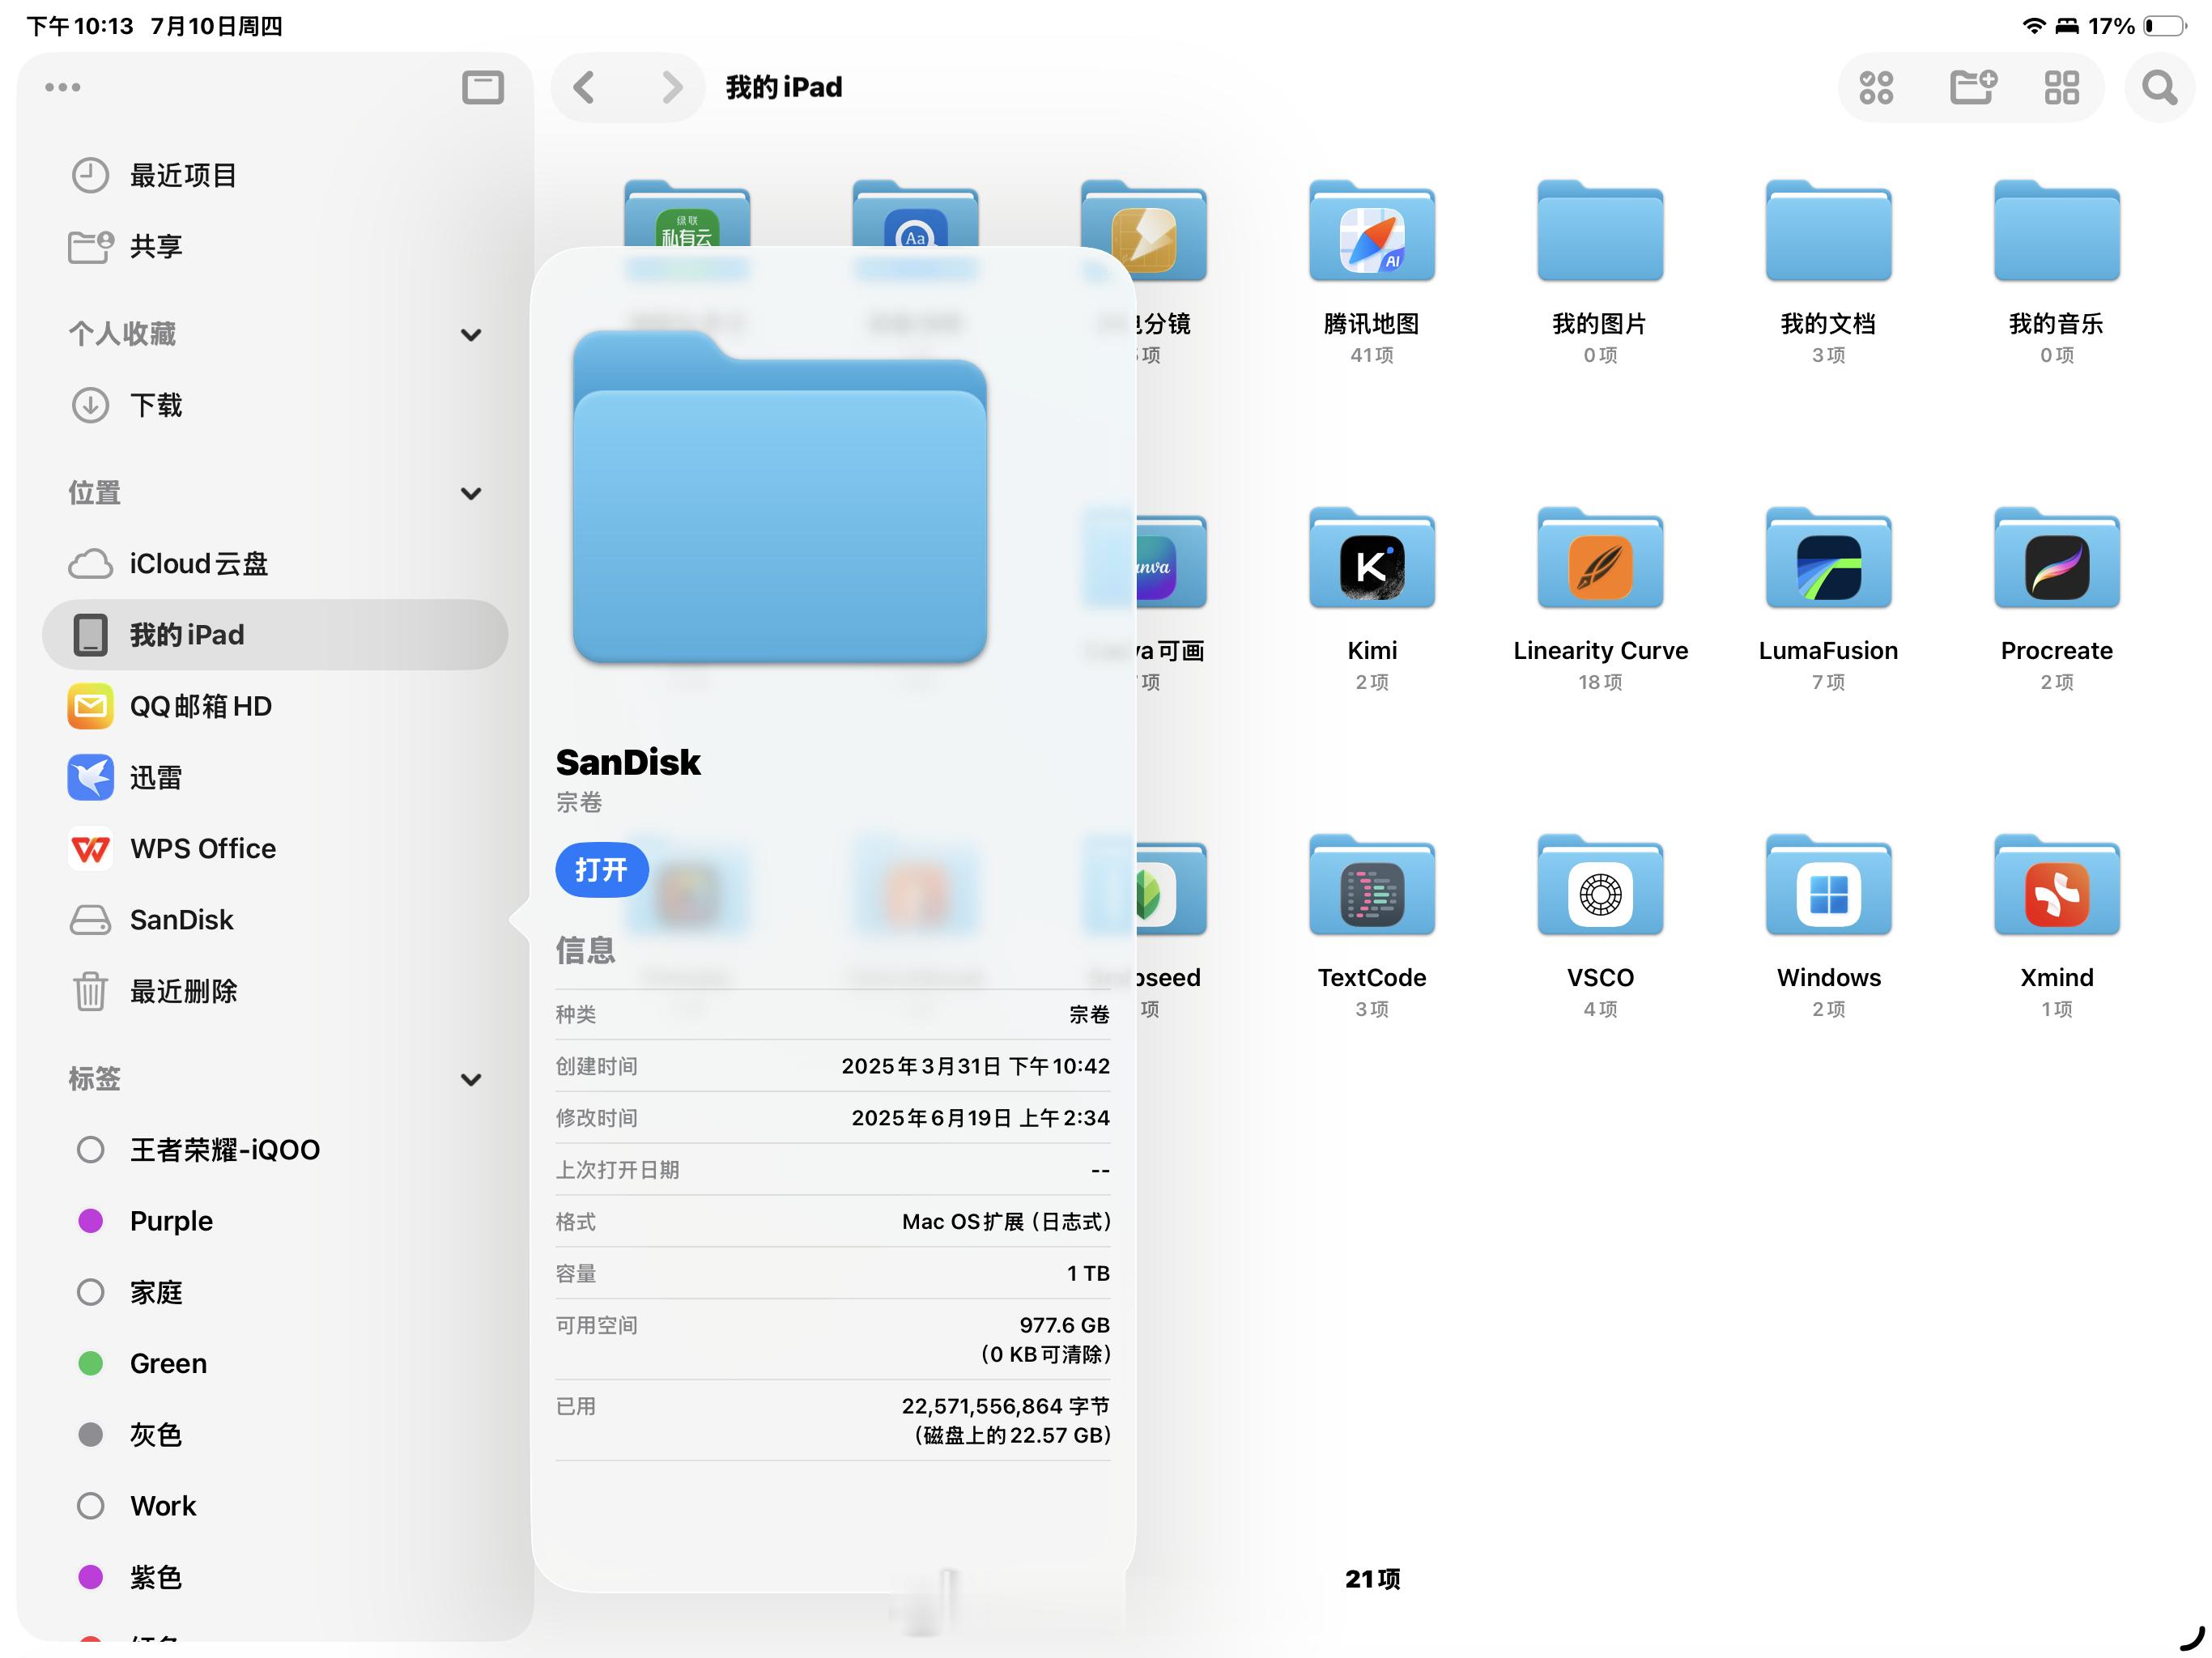Screen dimensions: 2212x1658
Task: Click the 创建时间 value 2025年3月31日
Action: [x=975, y=1066]
